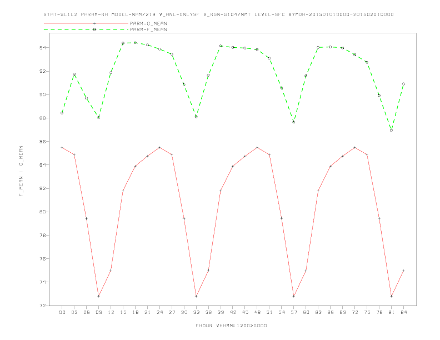
Task: Click y-axis tick label 90
Action: pyautogui.click(x=43, y=94)
